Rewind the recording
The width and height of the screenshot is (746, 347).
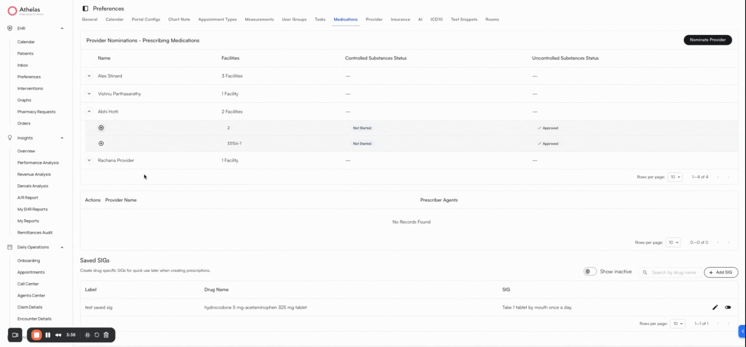click(58, 335)
